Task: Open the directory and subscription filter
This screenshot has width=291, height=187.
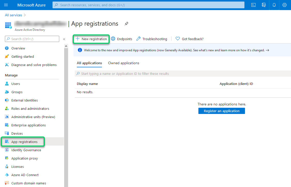Action: pos(264,5)
